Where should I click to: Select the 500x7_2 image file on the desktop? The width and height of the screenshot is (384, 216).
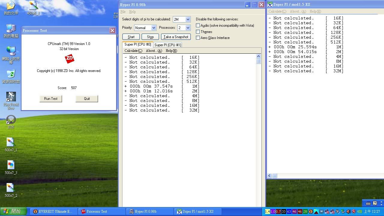point(11,190)
